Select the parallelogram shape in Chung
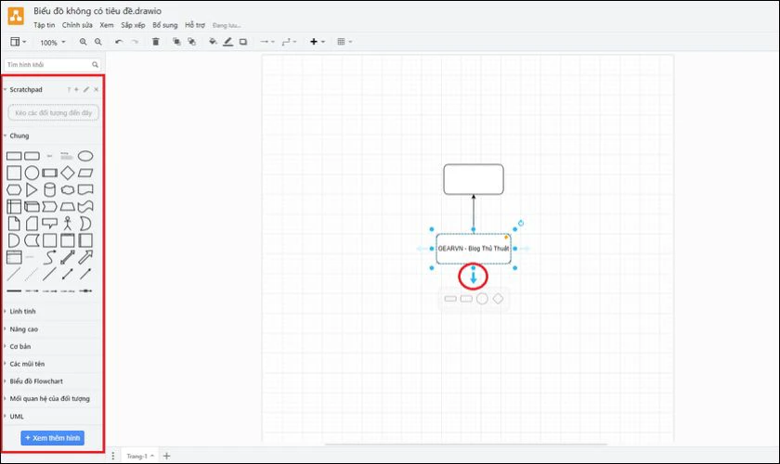The image size is (780, 464). pyautogui.click(x=85, y=173)
